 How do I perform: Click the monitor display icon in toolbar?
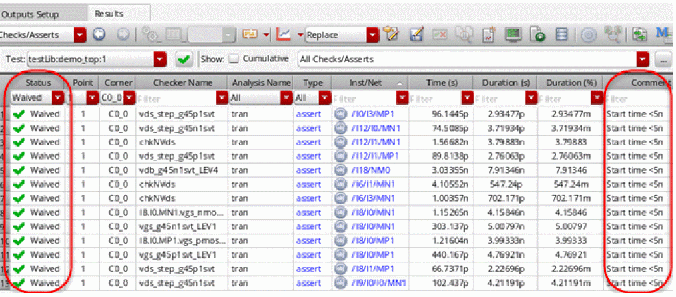click(x=513, y=35)
